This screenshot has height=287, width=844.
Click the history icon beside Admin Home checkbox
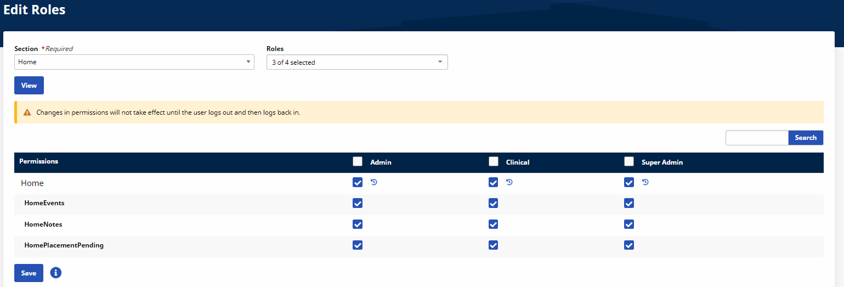pyautogui.click(x=374, y=182)
